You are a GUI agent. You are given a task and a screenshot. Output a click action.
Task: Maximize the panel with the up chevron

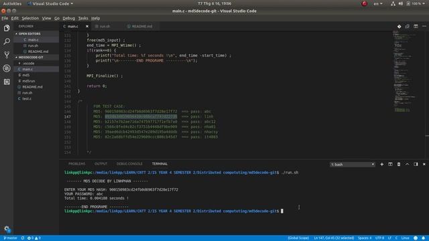click(407, 164)
